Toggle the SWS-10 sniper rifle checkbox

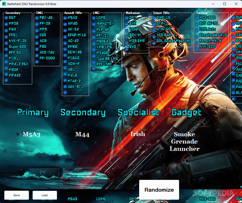[x=154, y=18]
